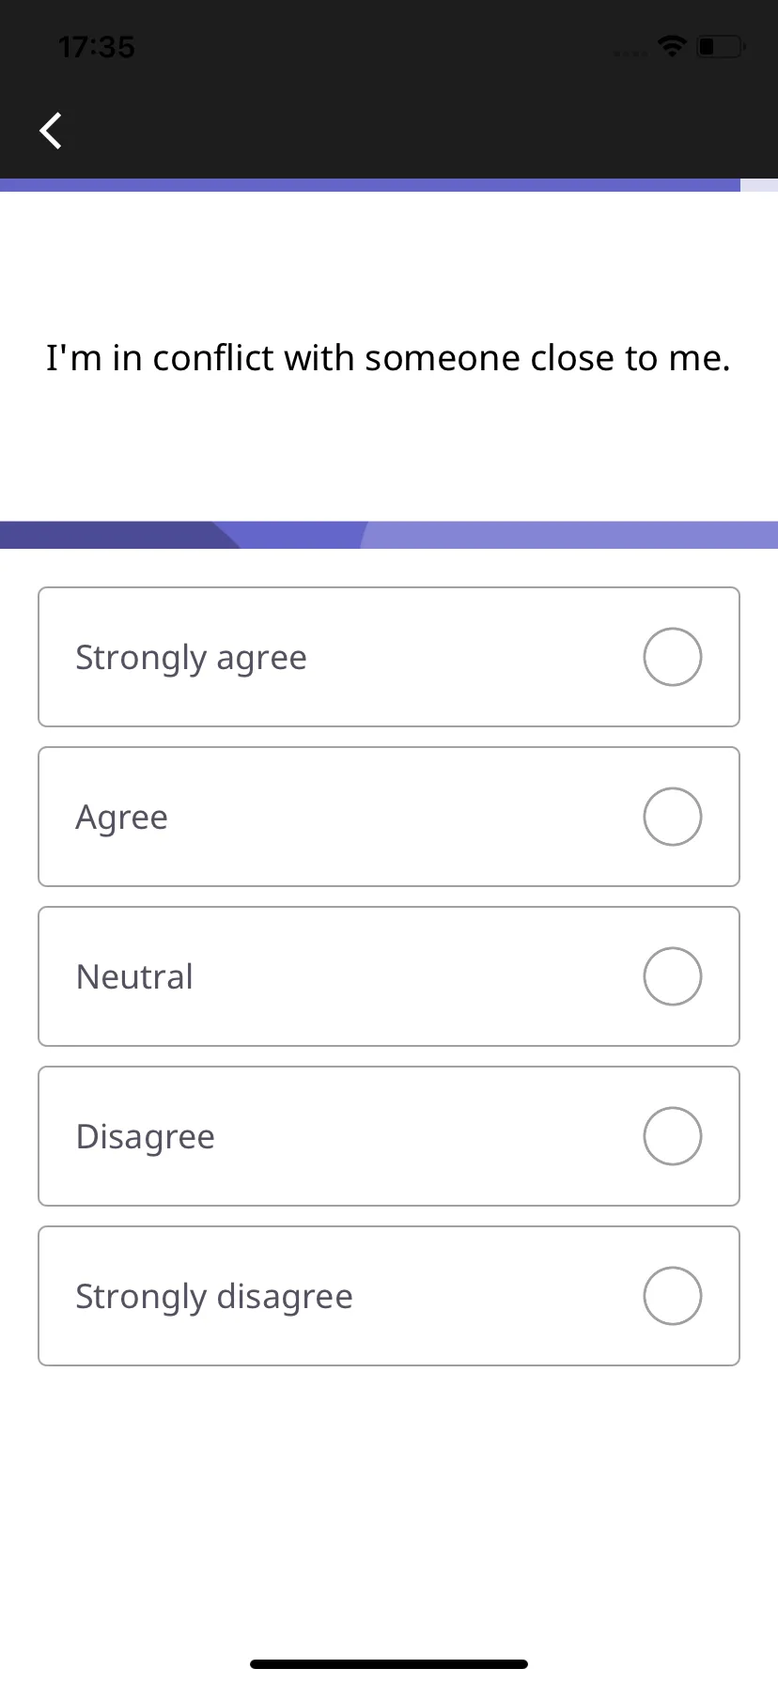The image size is (778, 1684).
Task: Choose the Disagree answer card
Action: (x=389, y=1136)
